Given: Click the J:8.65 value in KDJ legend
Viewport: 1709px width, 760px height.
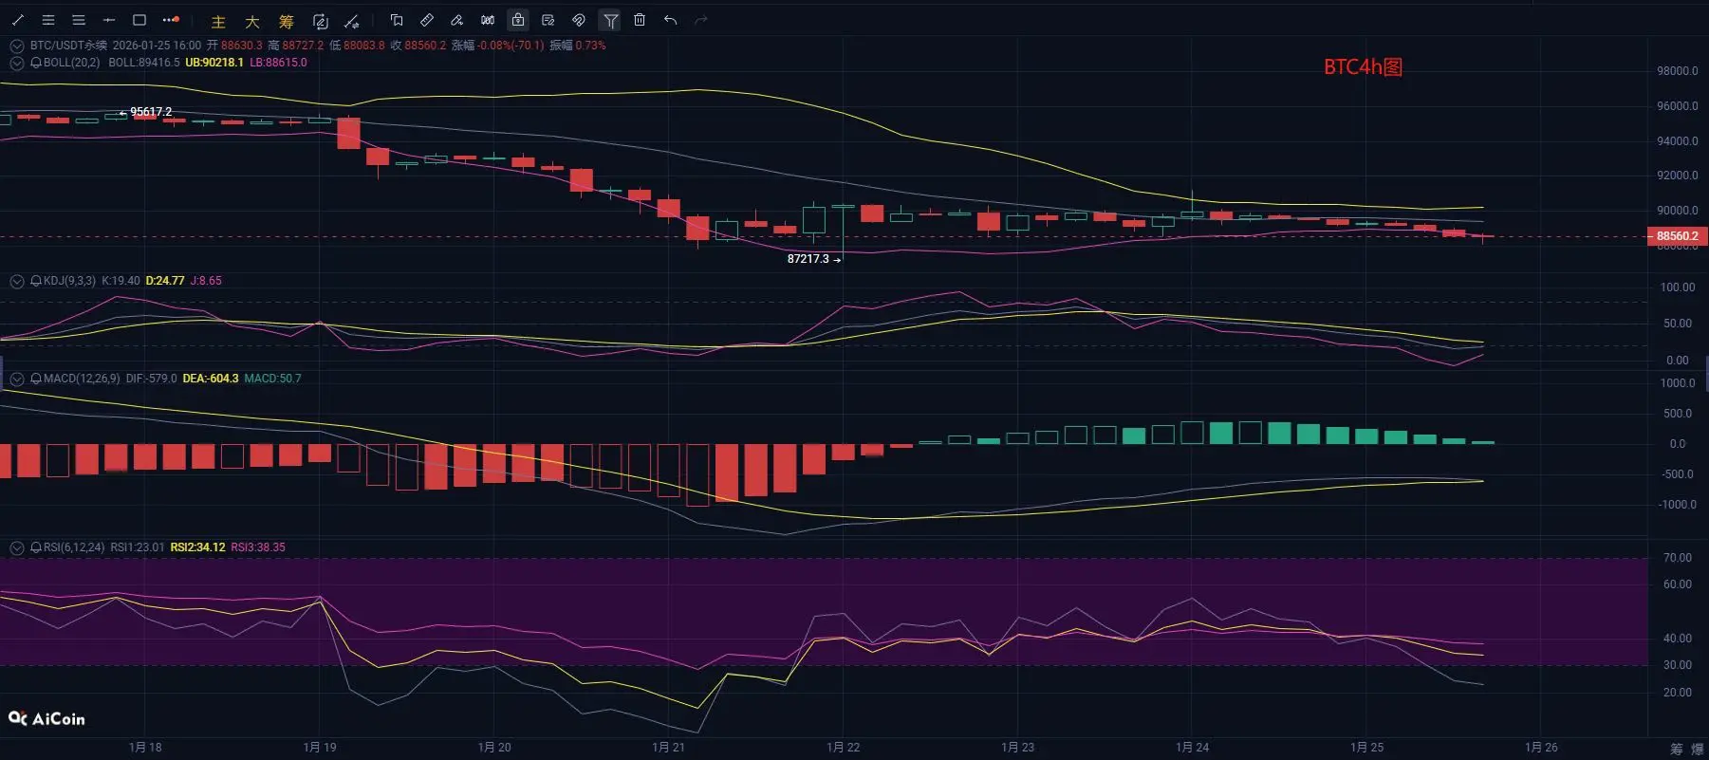Looking at the screenshot, I should 206,281.
